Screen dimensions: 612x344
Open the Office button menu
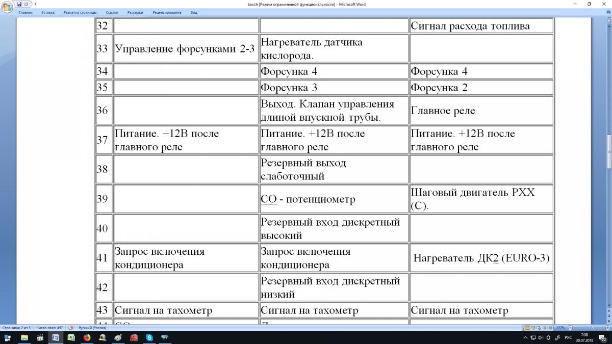click(7, 7)
